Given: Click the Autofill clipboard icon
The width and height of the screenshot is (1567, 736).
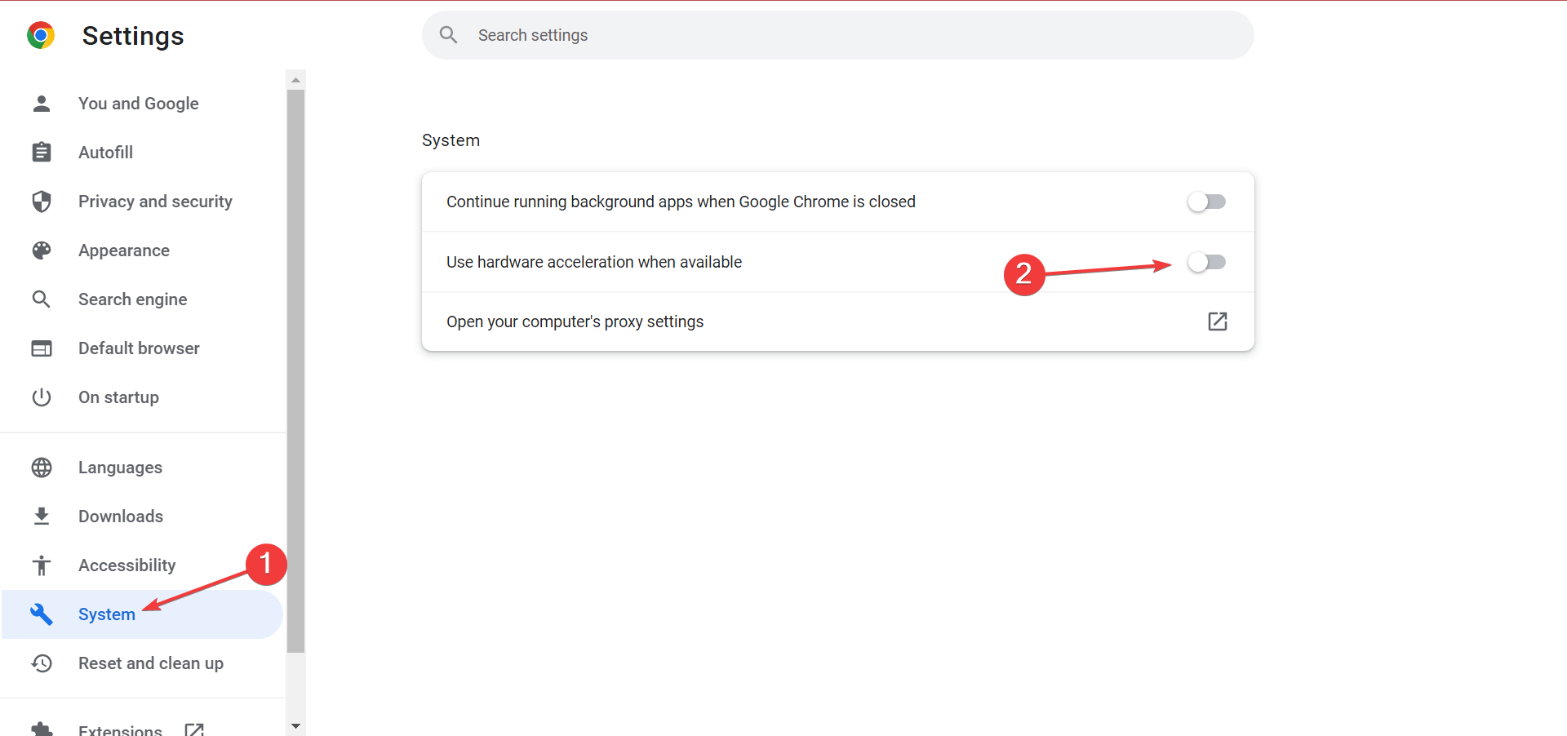Looking at the screenshot, I should (x=42, y=153).
